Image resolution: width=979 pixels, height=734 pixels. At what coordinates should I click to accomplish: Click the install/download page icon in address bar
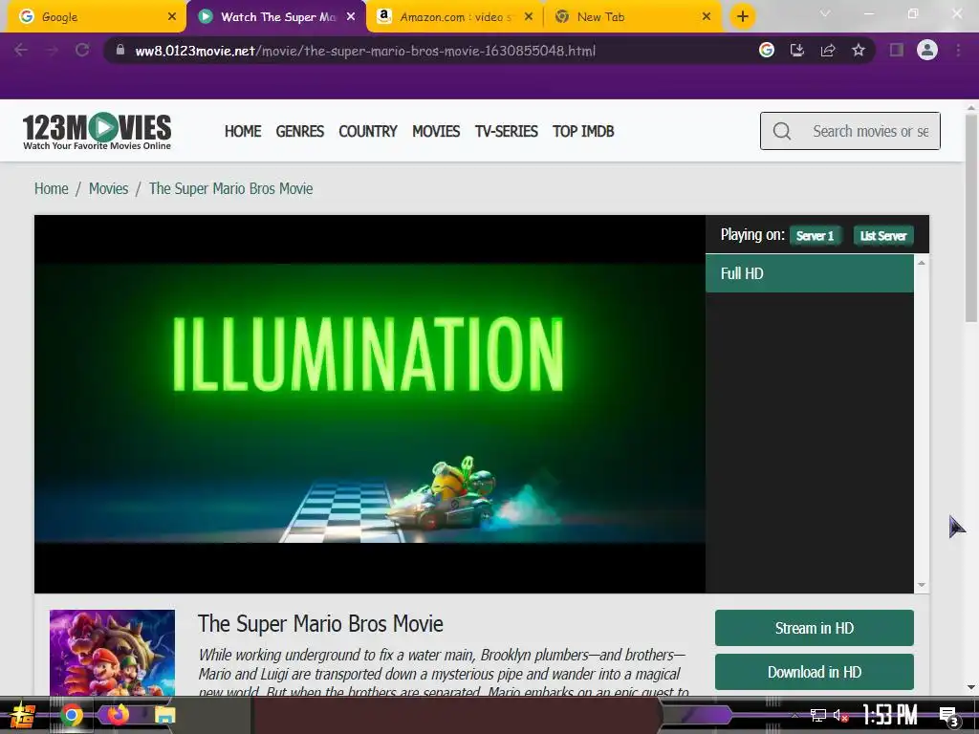coord(797,50)
